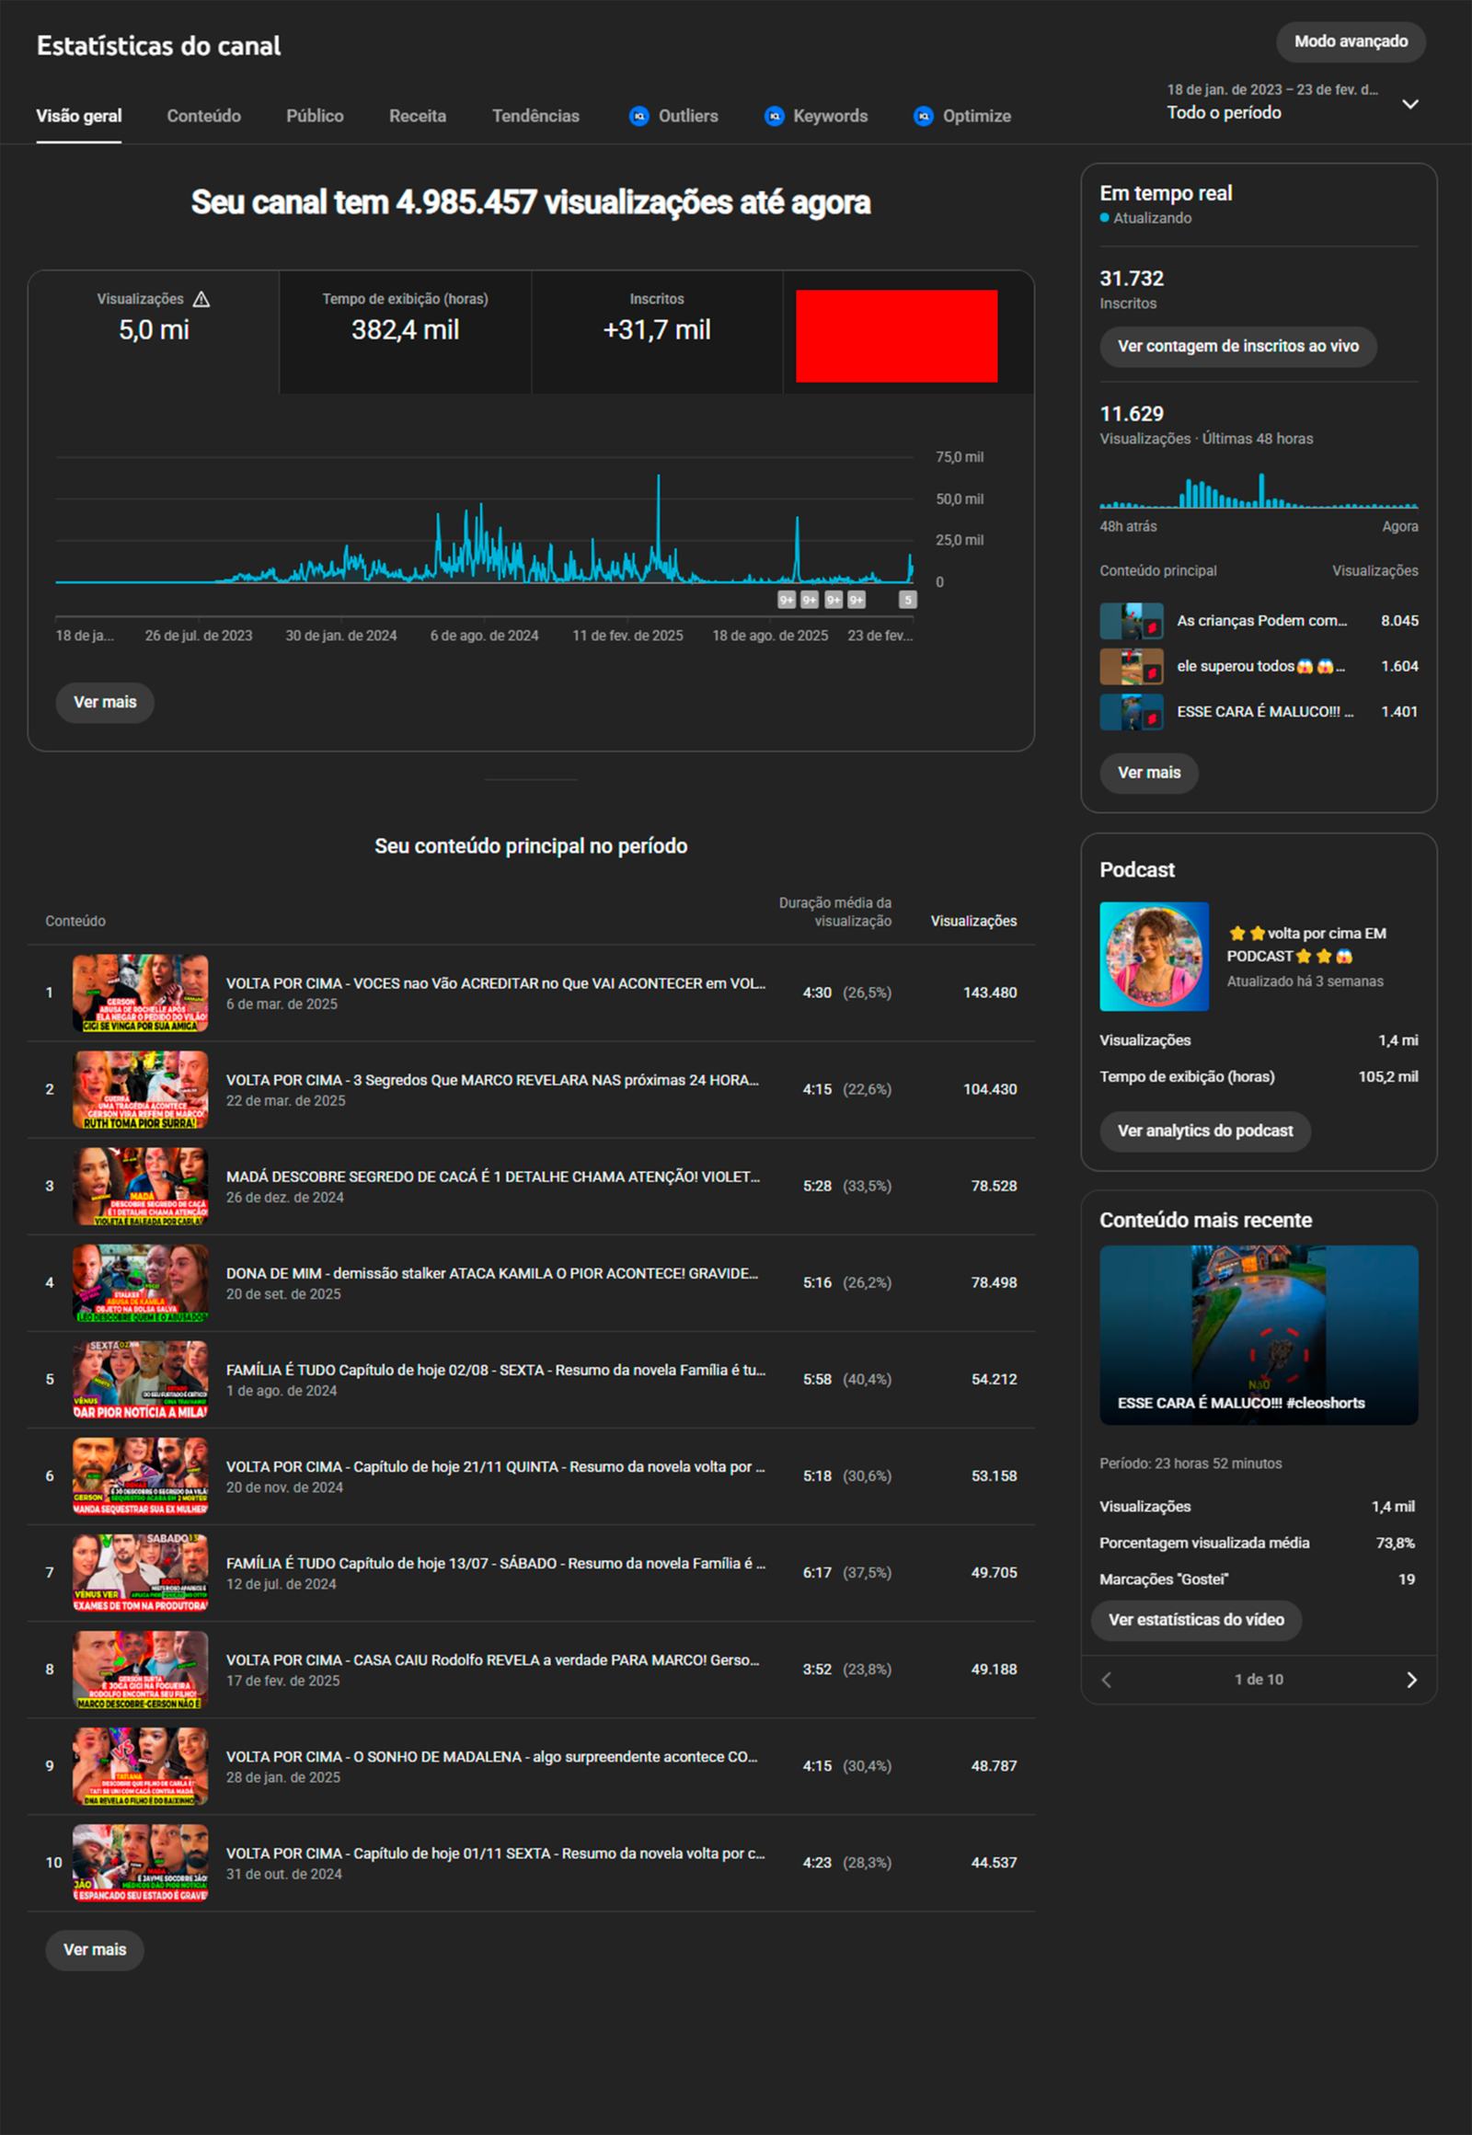Open thumbnail of video dated 20 de nov. de 2024
Screen dimensions: 1472x2135
(140, 1476)
